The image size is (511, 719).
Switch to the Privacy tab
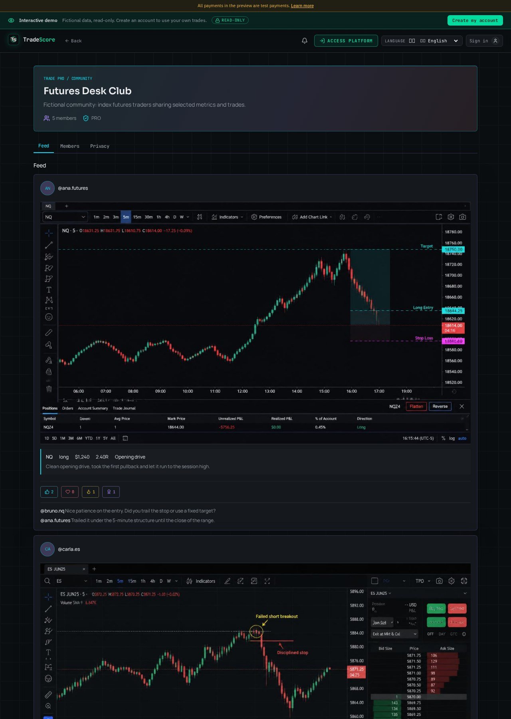100,146
